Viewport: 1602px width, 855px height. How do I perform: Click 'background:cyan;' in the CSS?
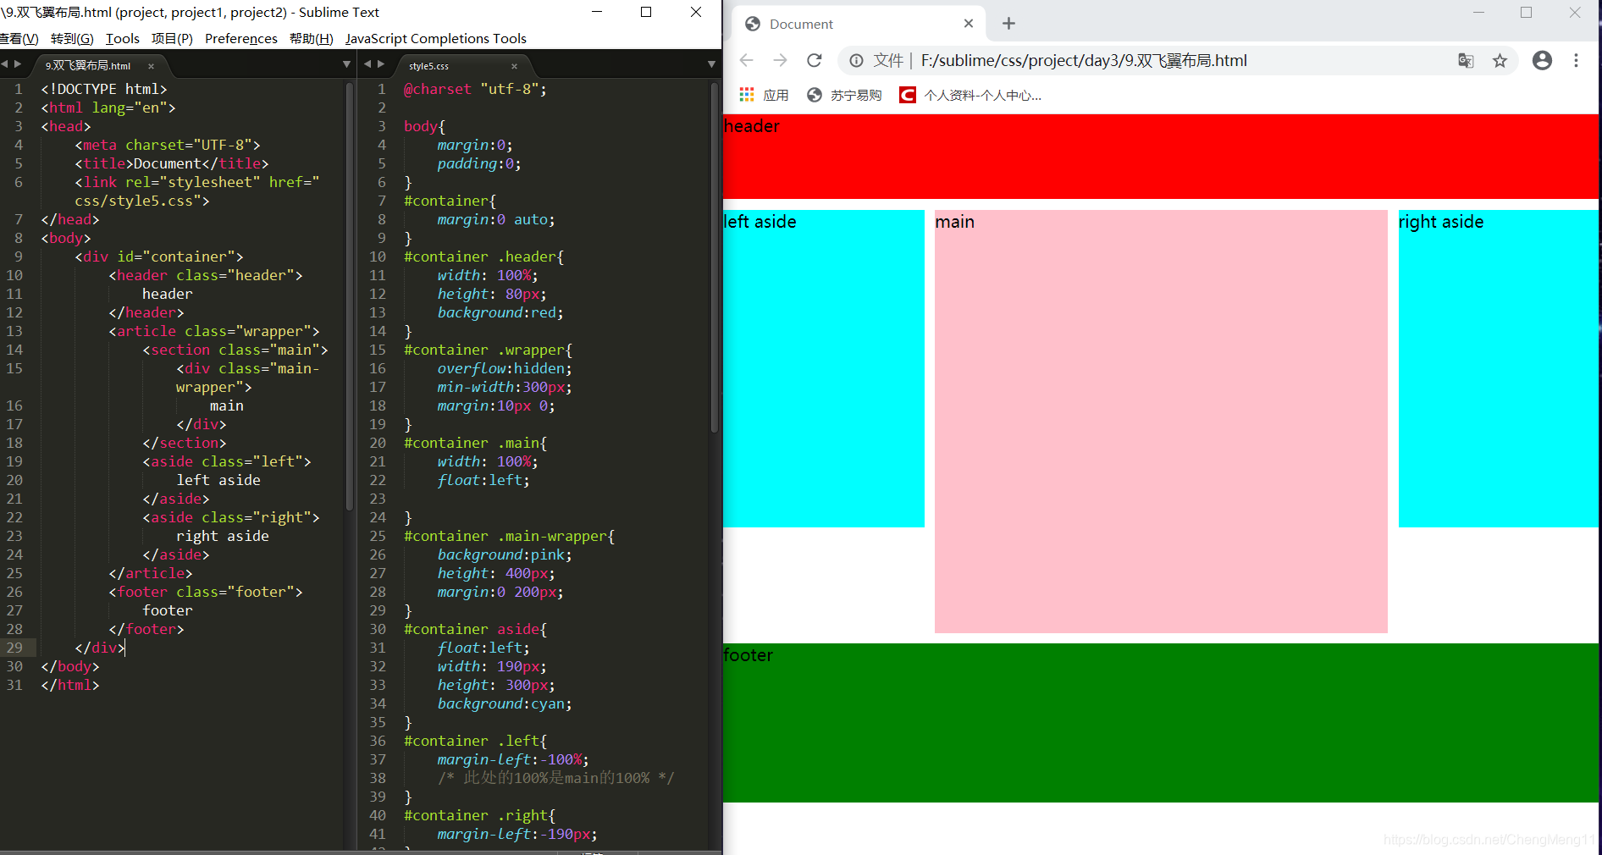coord(505,703)
